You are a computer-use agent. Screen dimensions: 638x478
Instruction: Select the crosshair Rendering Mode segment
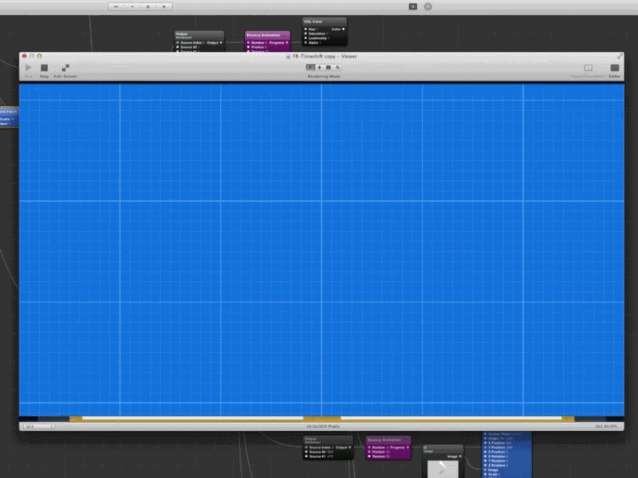pyautogui.click(x=320, y=68)
